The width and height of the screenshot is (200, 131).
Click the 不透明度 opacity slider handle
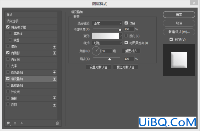click(120, 30)
